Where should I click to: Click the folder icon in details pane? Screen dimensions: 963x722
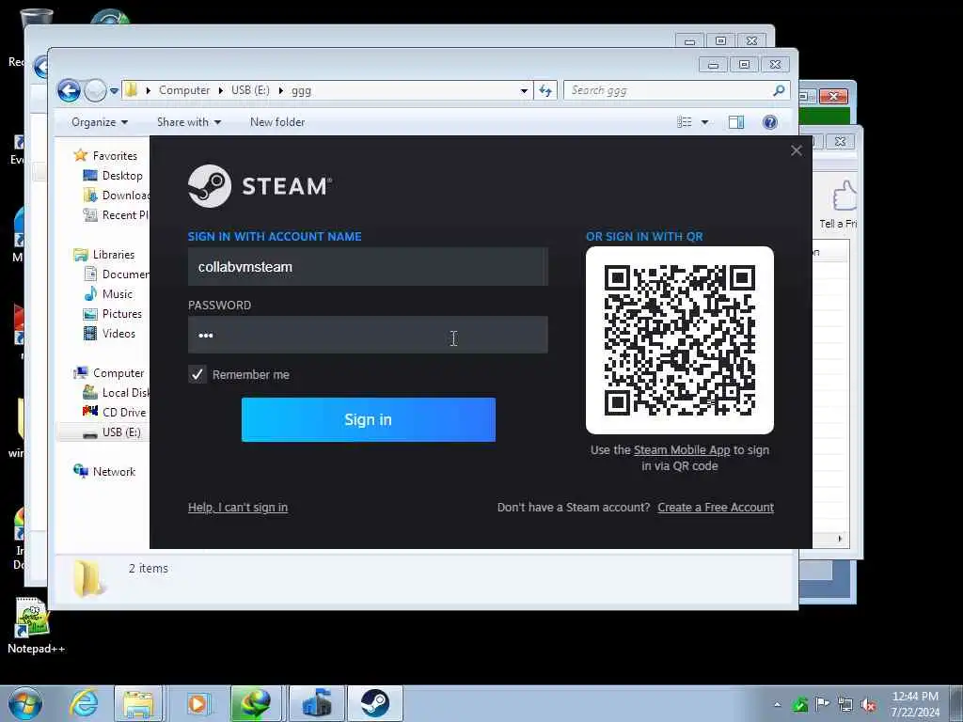coord(88,578)
